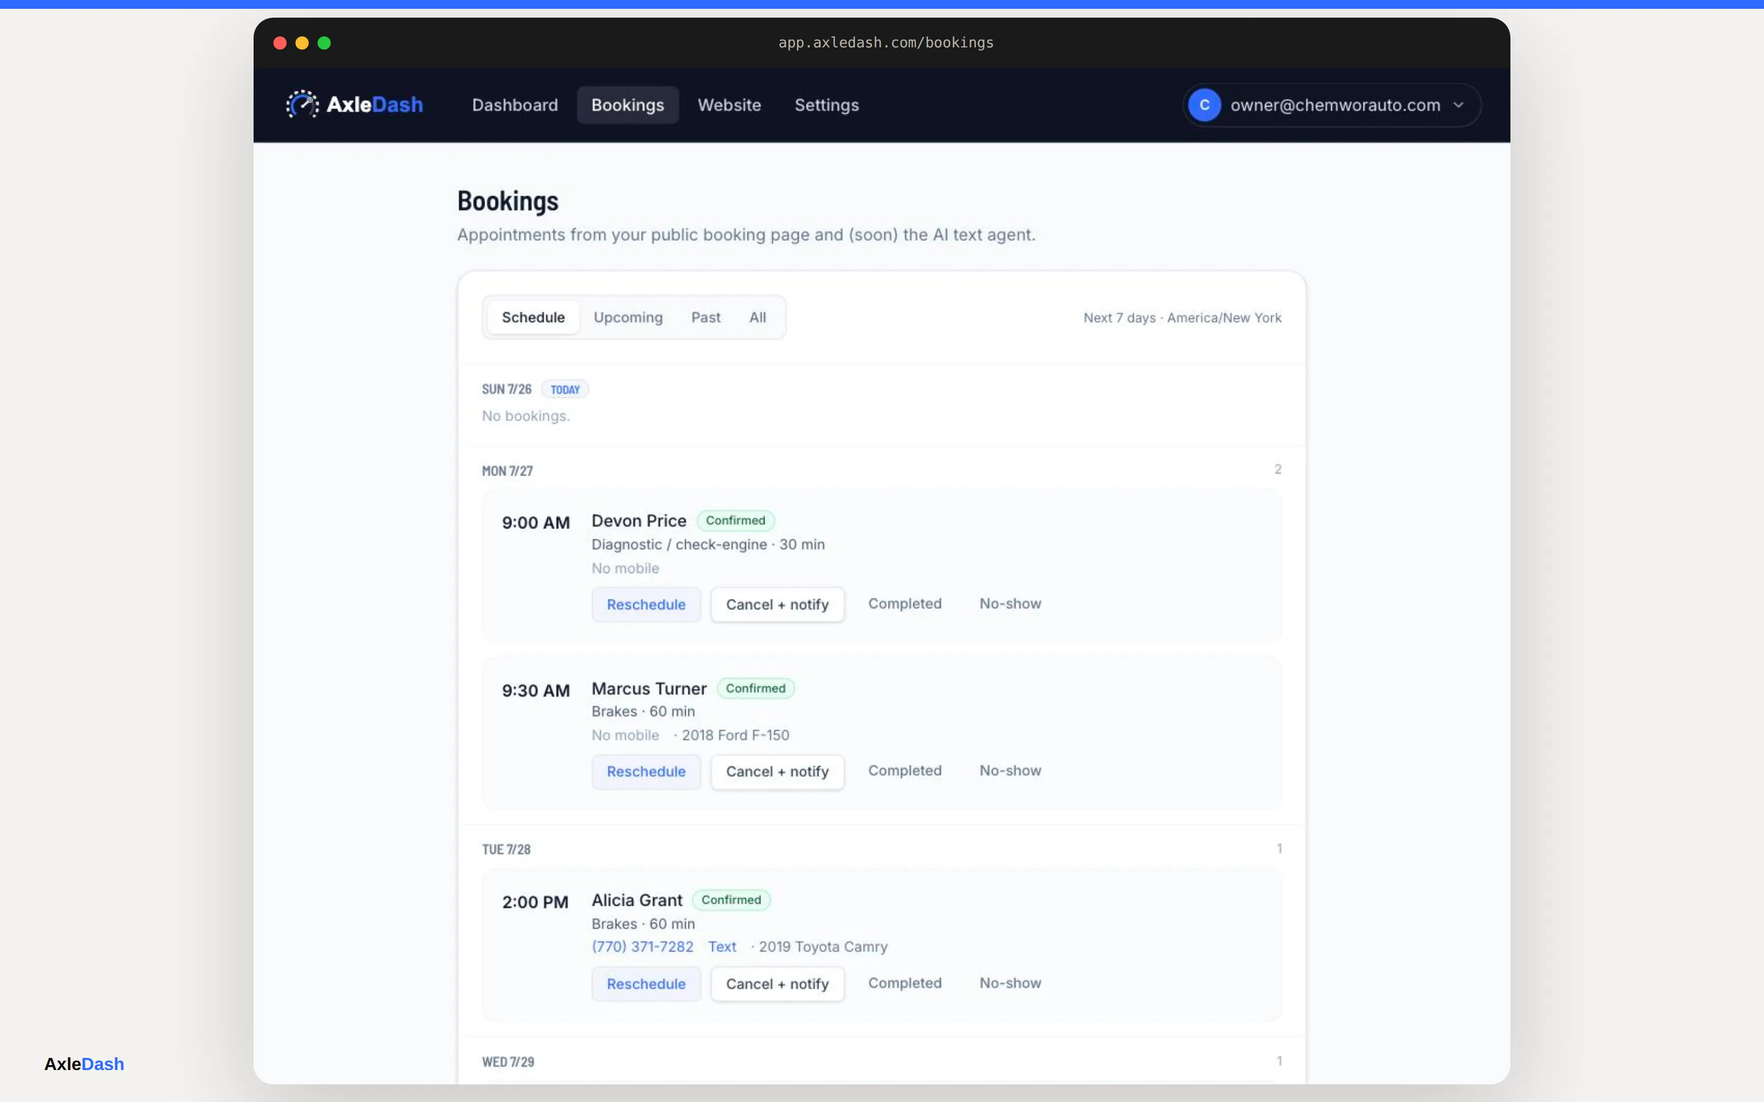Image resolution: width=1764 pixels, height=1102 pixels.
Task: Click the Confirmed badge for Alicia Grant
Action: tap(731, 900)
